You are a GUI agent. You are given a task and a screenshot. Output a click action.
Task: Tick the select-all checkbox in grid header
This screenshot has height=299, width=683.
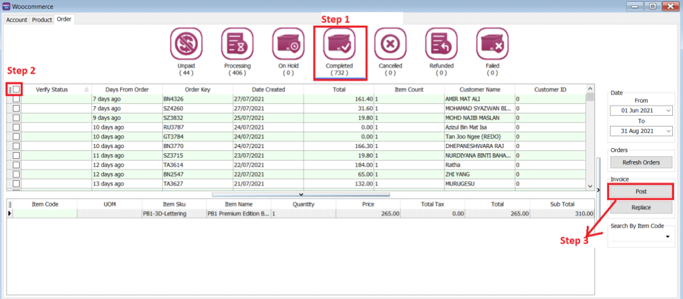17,89
